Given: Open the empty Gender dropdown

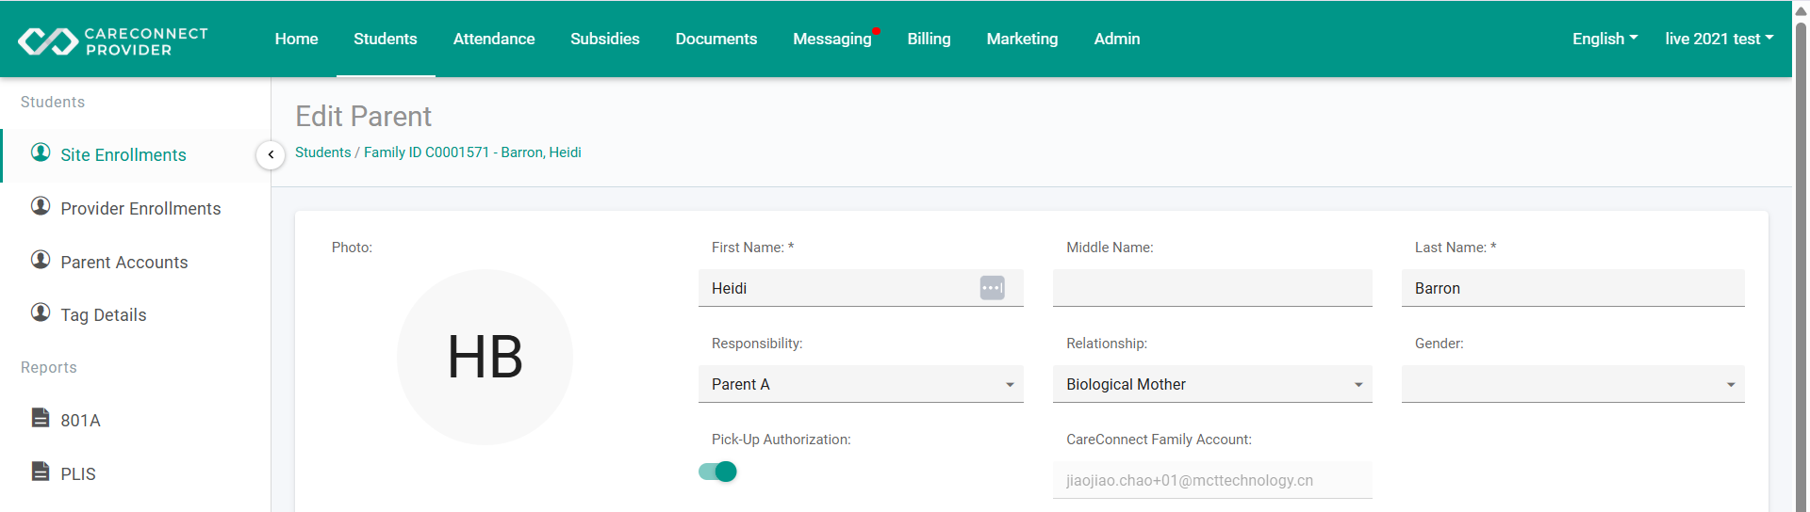Looking at the screenshot, I should pyautogui.click(x=1572, y=384).
